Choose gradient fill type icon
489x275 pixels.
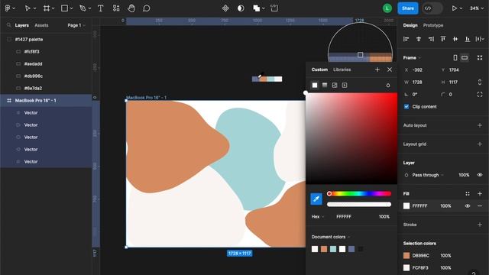[x=325, y=85]
